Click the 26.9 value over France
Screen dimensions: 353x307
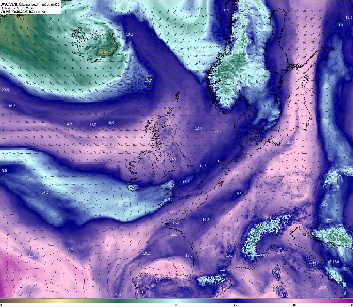(x=203, y=249)
